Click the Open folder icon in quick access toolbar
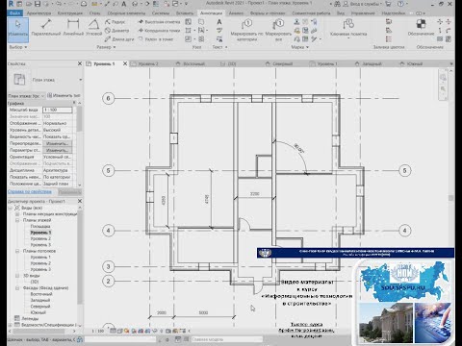This screenshot has height=346, width=462. pyautogui.click(x=29, y=4)
